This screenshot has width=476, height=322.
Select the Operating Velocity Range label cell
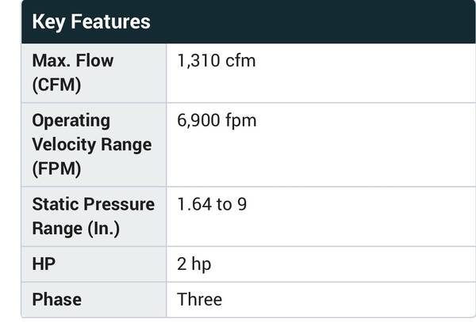click(94, 145)
